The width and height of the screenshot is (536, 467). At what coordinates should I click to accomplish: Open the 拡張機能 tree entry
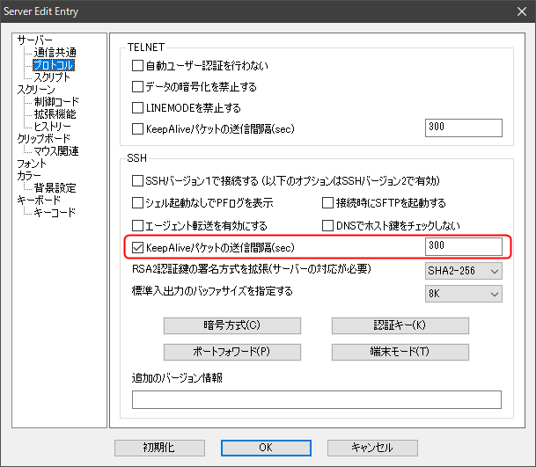55,114
